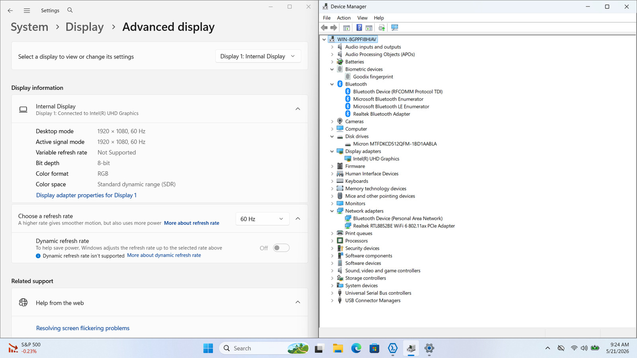
Task: Click the Help icon in Device Manager toolbar
Action: (x=359, y=27)
